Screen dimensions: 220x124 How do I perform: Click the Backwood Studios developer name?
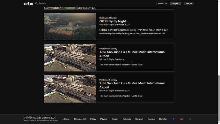point(108,18)
